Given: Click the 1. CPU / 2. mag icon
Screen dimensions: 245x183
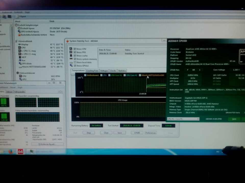Looking at the screenshot, I should click(20, 54).
